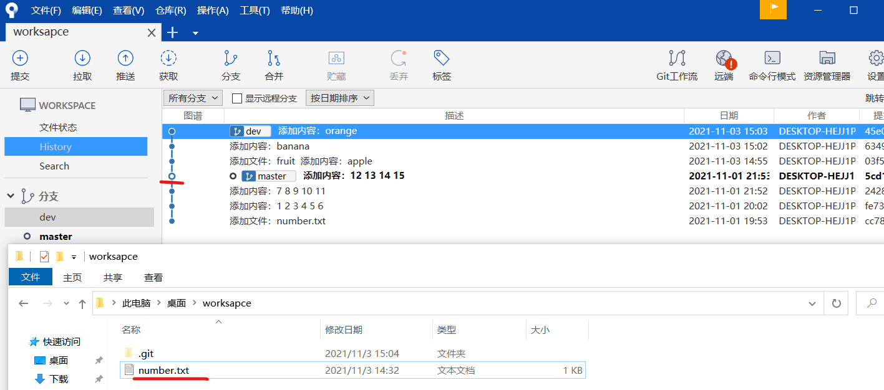Viewport: 884px width, 390px height.
Task: Select the number.txt file in Explorer
Action: [x=352, y=370]
